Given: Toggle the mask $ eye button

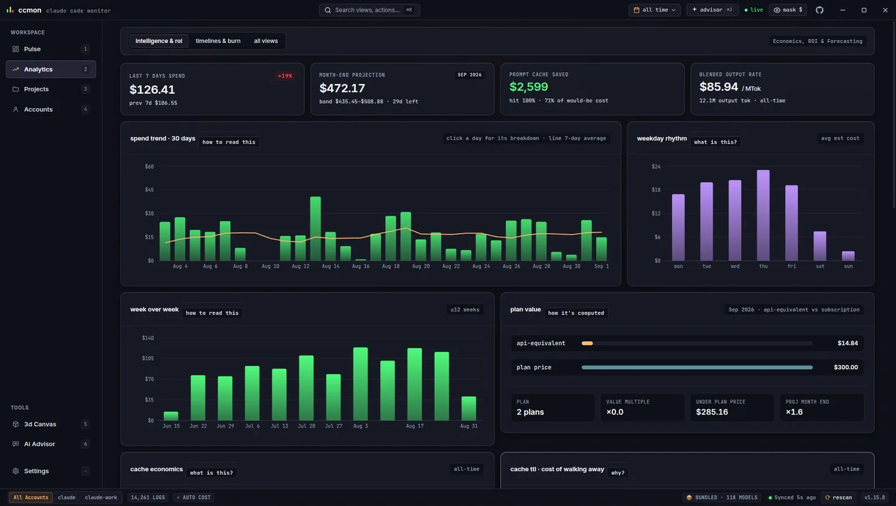Looking at the screenshot, I should tap(788, 10).
